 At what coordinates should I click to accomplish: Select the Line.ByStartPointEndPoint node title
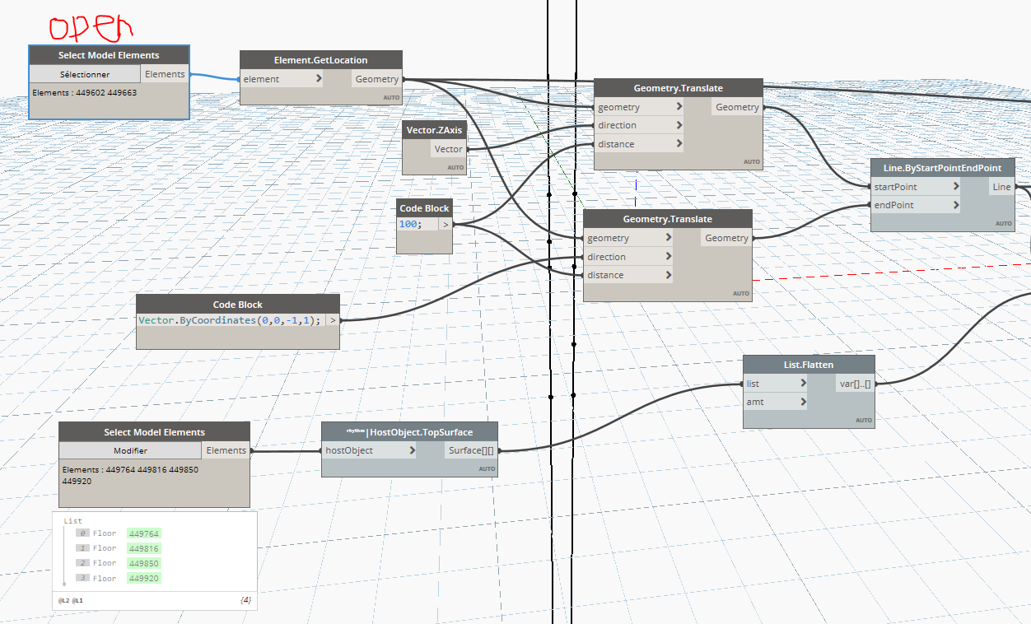[x=943, y=168]
